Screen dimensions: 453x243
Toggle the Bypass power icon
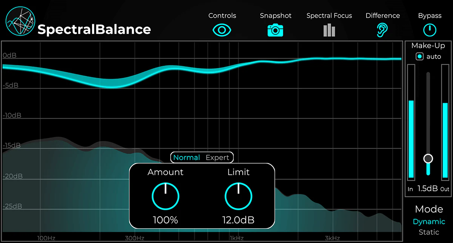coord(430,30)
